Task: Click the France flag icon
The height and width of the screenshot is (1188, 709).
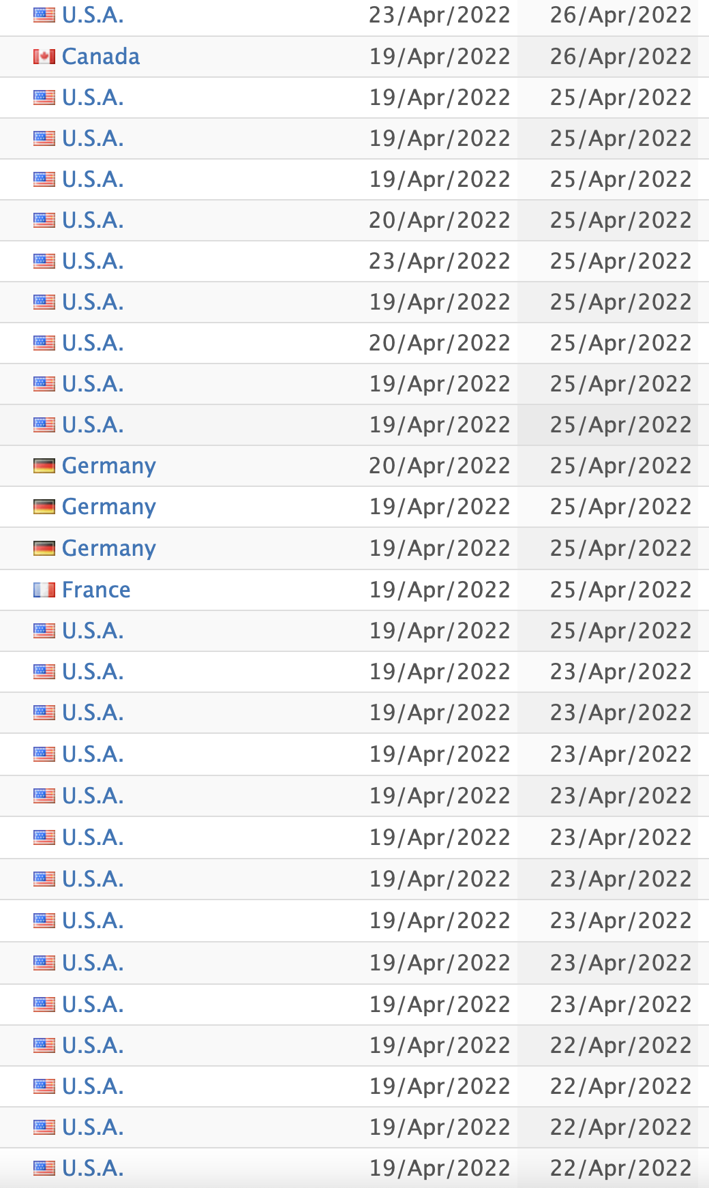Action: [44, 590]
